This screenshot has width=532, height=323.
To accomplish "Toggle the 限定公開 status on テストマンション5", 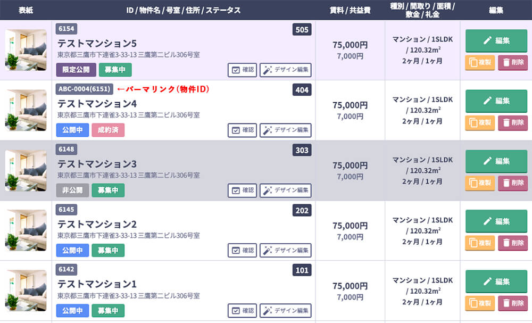I will pos(76,70).
